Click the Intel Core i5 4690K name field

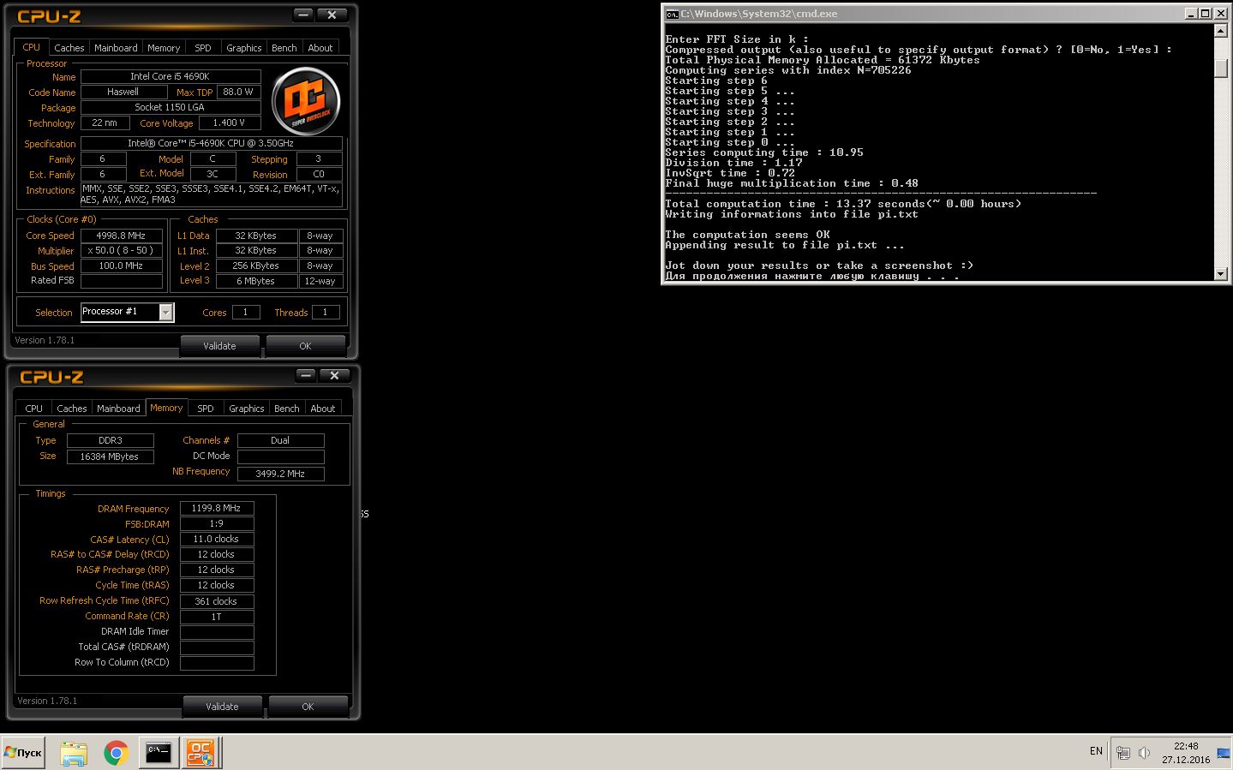170,77
